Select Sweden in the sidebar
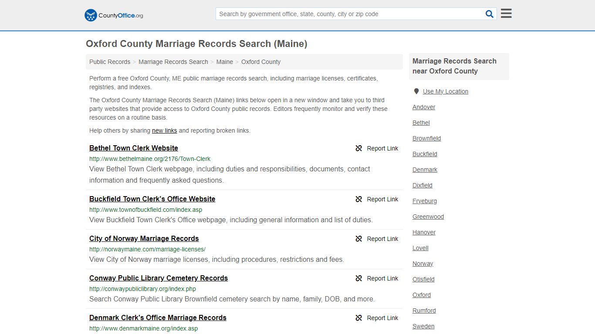595x334 pixels. [x=423, y=326]
